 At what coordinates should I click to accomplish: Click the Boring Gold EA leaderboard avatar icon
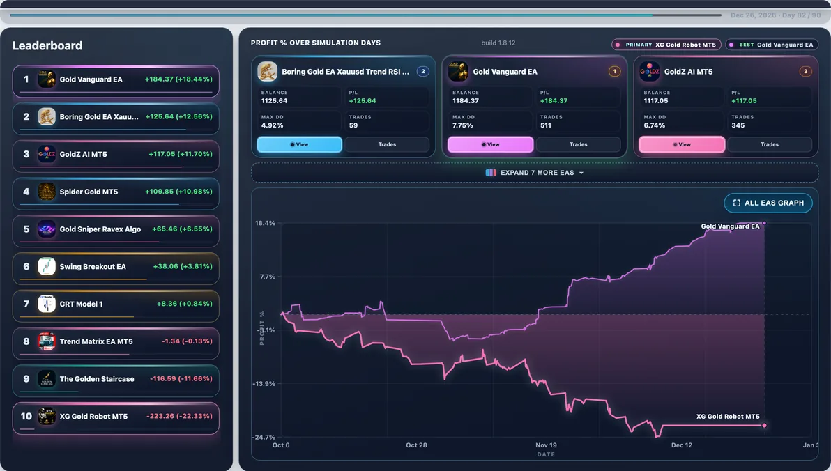(x=47, y=116)
